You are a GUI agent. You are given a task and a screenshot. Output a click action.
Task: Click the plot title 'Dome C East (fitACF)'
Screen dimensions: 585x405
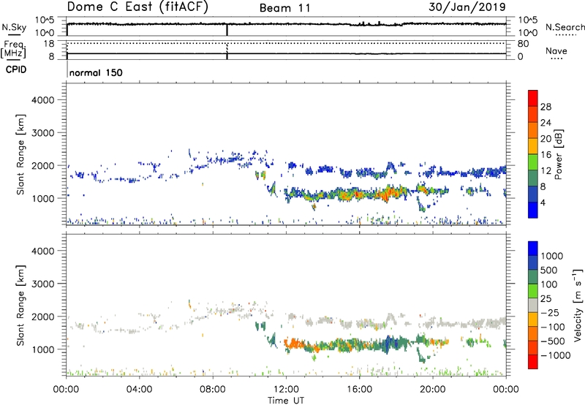click(x=137, y=7)
